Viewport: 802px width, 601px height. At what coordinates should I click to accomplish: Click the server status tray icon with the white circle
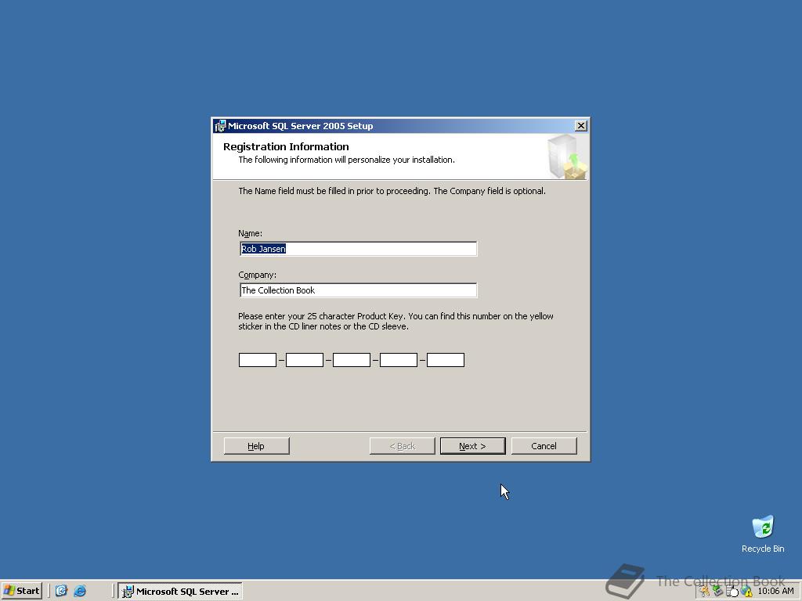(732, 591)
